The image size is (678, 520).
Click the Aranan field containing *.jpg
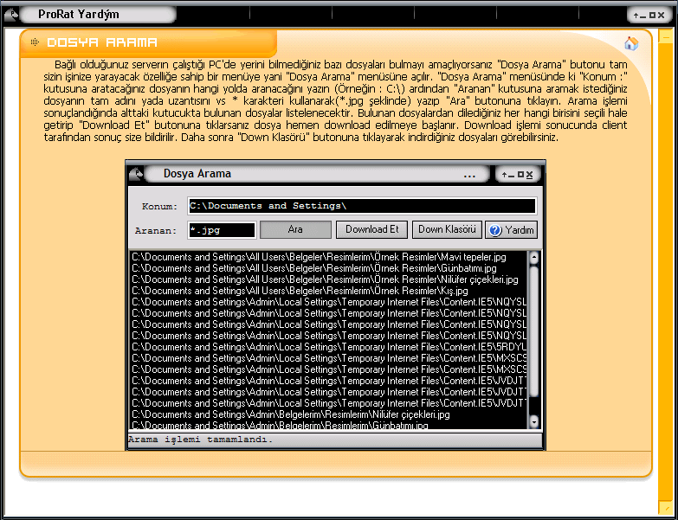click(221, 230)
